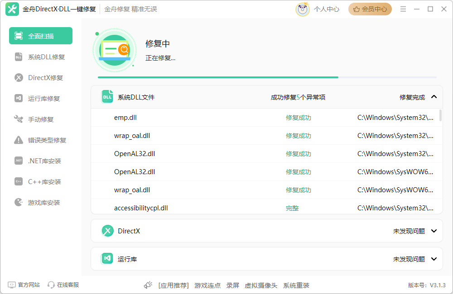Switch to 错误类型修复
Screen dimensions: 453x294
(41, 140)
